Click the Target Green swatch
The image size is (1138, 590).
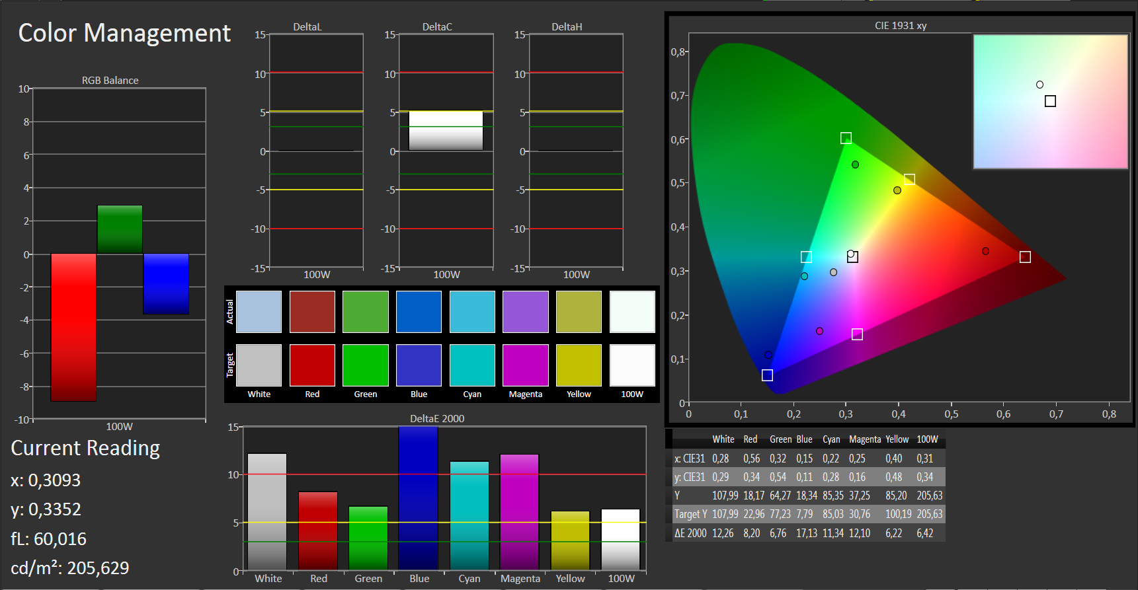coord(366,365)
